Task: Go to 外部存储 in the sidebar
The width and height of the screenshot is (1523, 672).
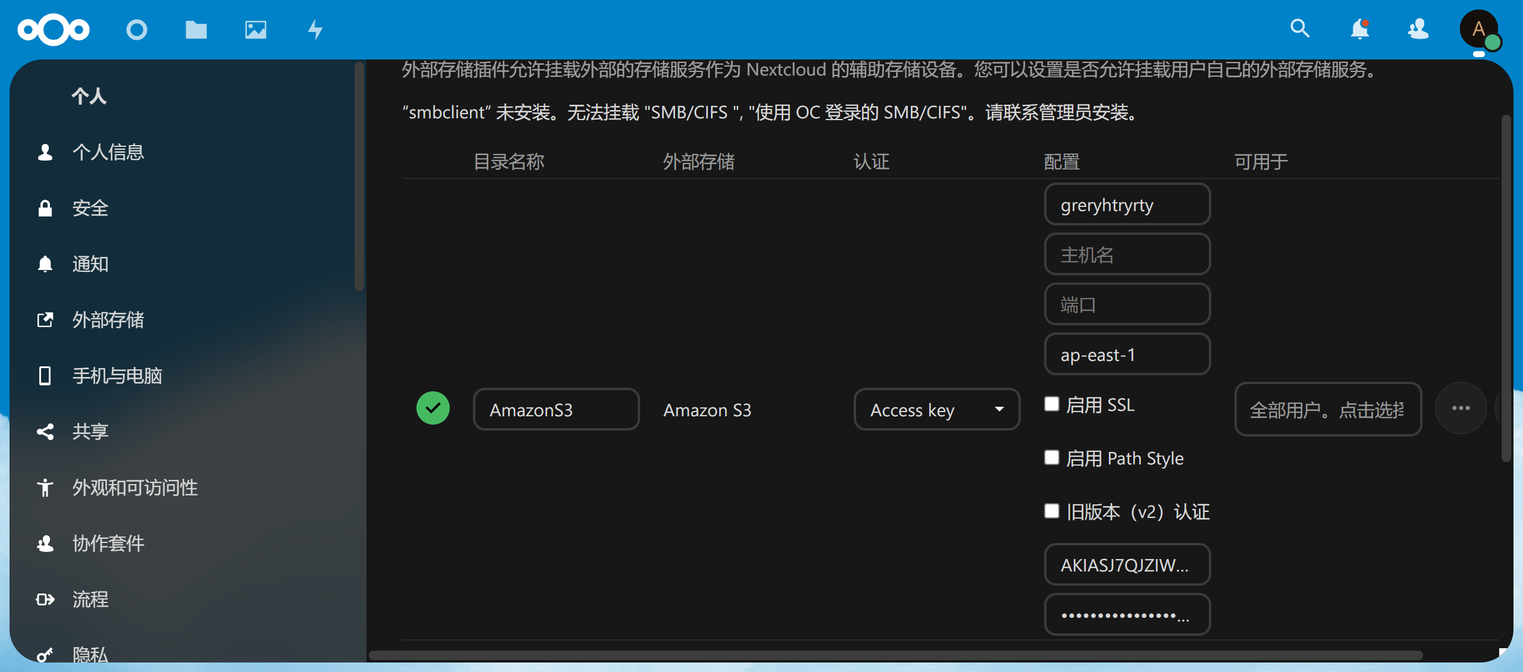Action: [108, 320]
